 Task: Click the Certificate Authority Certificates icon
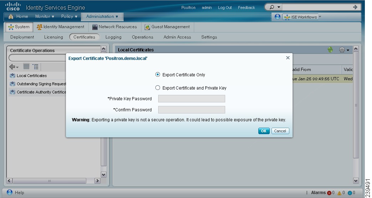[x=12, y=92]
